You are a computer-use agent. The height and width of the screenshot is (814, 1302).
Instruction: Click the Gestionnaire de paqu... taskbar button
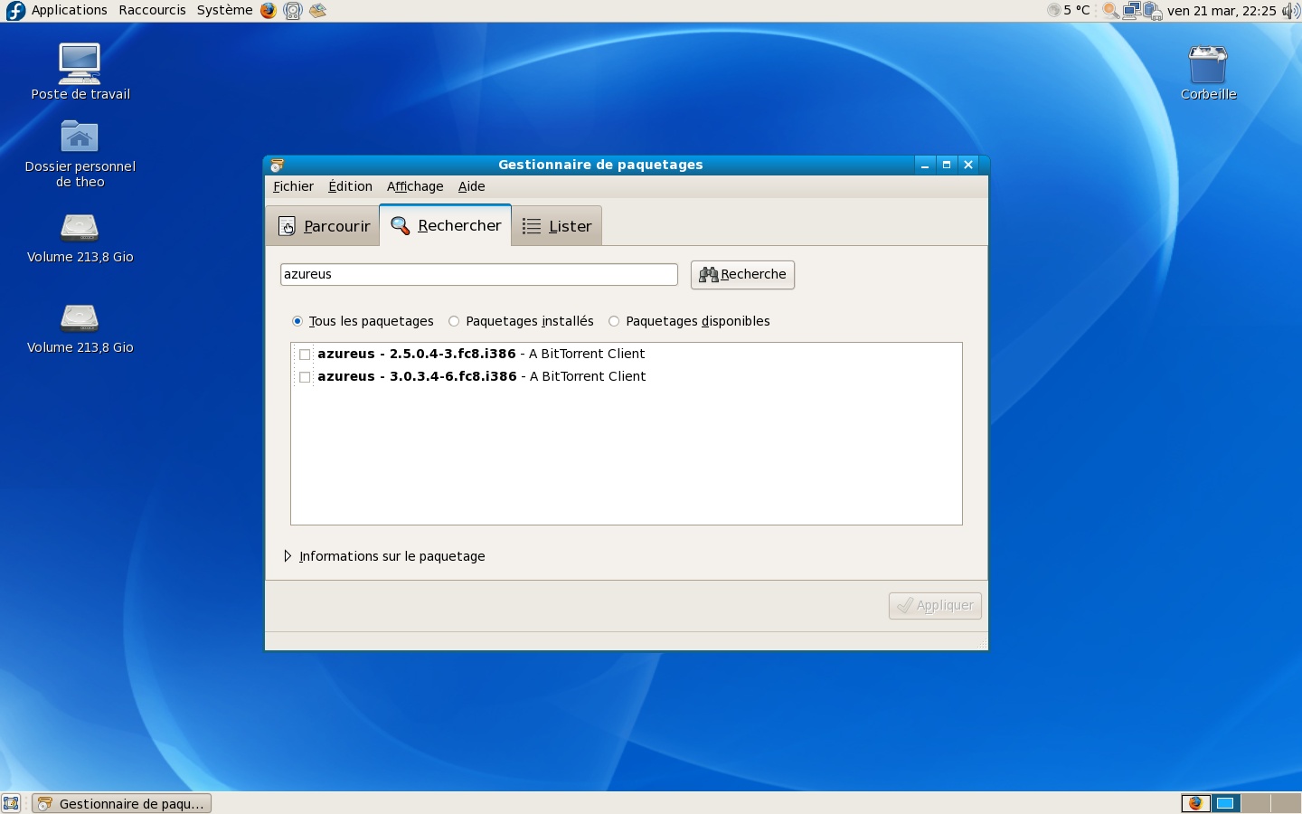coord(122,803)
